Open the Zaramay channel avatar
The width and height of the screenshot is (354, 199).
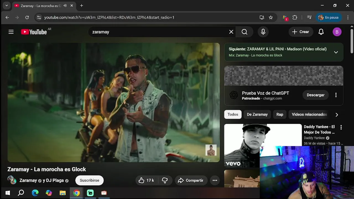[12, 180]
